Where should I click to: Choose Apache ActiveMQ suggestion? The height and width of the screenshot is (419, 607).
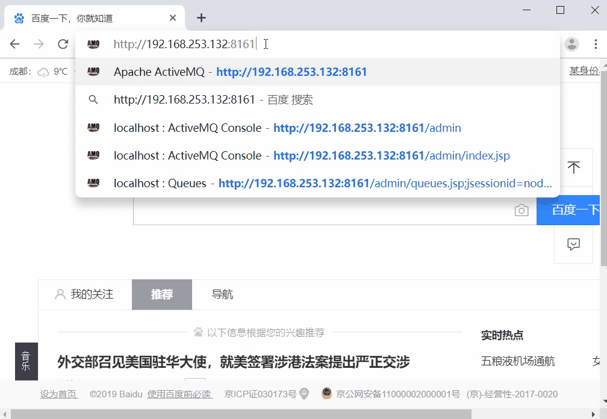pos(317,72)
